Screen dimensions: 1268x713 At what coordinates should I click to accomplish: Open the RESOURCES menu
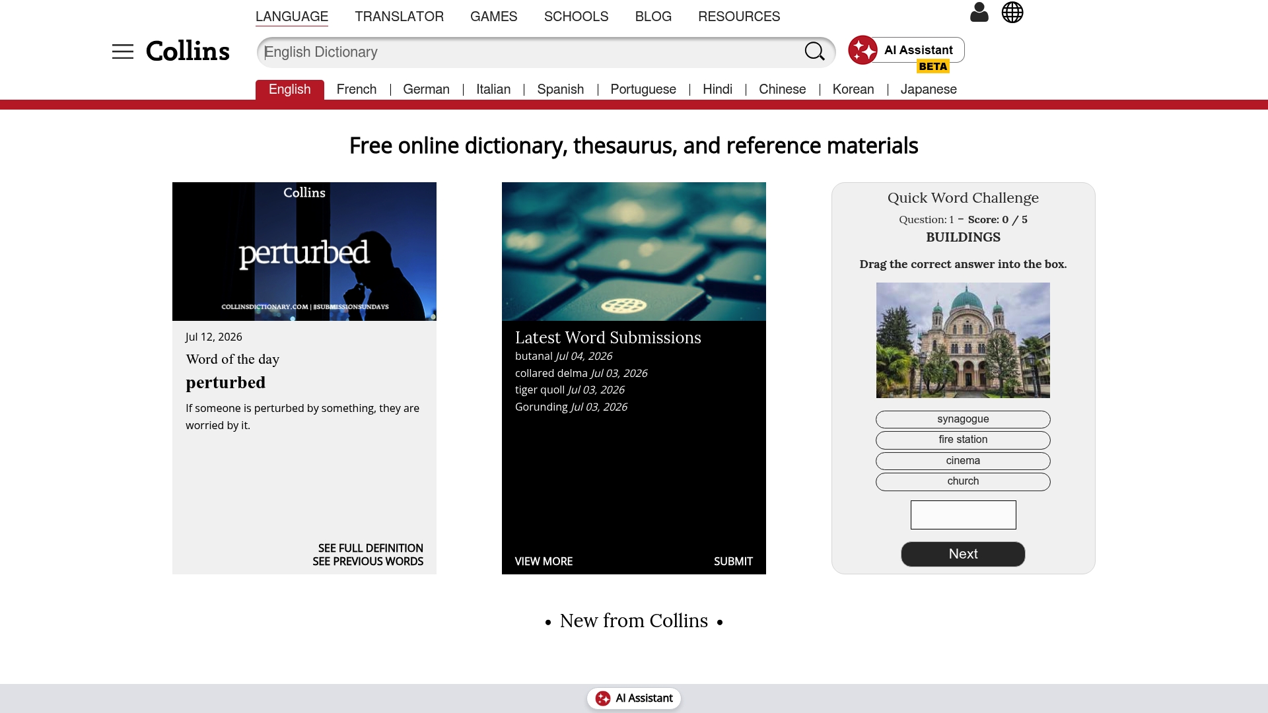coord(739,17)
